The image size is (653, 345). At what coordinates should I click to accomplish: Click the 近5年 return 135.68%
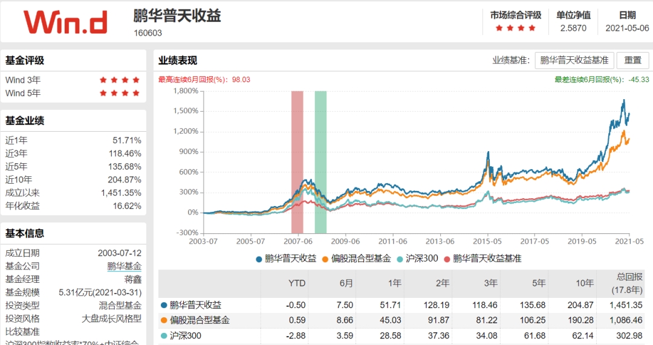(125, 167)
